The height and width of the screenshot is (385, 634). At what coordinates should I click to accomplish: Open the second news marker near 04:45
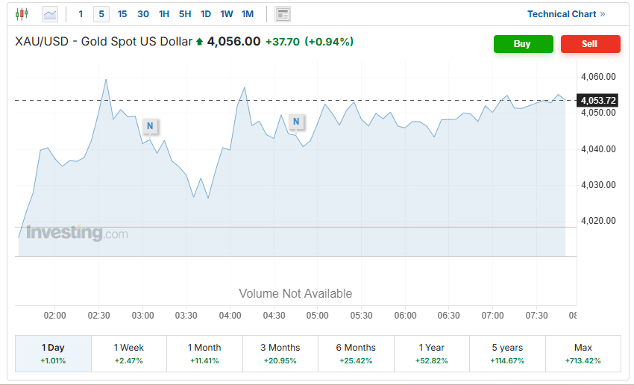[296, 122]
